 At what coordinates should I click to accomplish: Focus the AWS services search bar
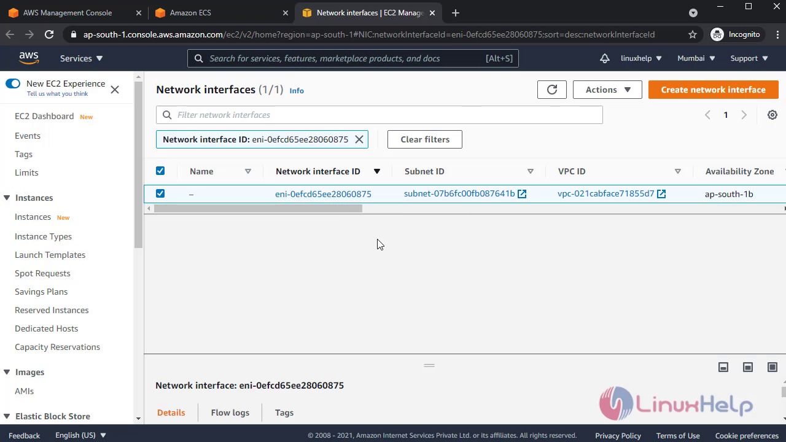click(x=353, y=58)
